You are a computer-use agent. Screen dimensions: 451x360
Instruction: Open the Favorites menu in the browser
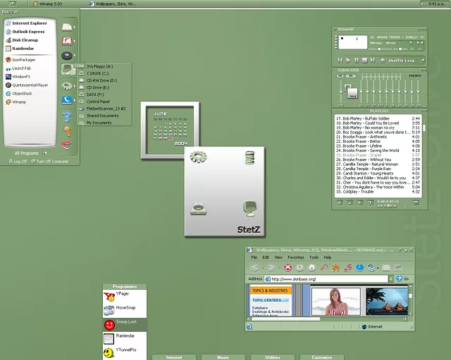295,257
